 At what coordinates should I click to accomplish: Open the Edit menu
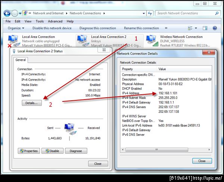(18, 21)
